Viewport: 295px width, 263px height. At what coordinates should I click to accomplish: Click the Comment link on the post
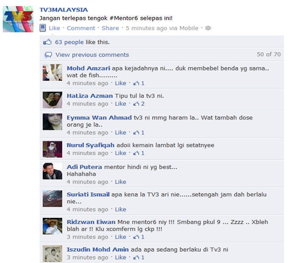[x=81, y=28]
